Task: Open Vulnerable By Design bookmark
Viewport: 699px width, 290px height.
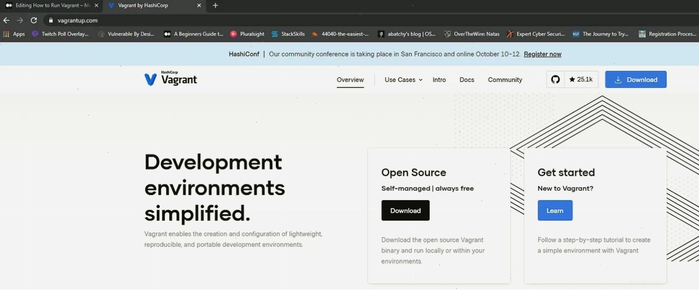Action: point(127,34)
